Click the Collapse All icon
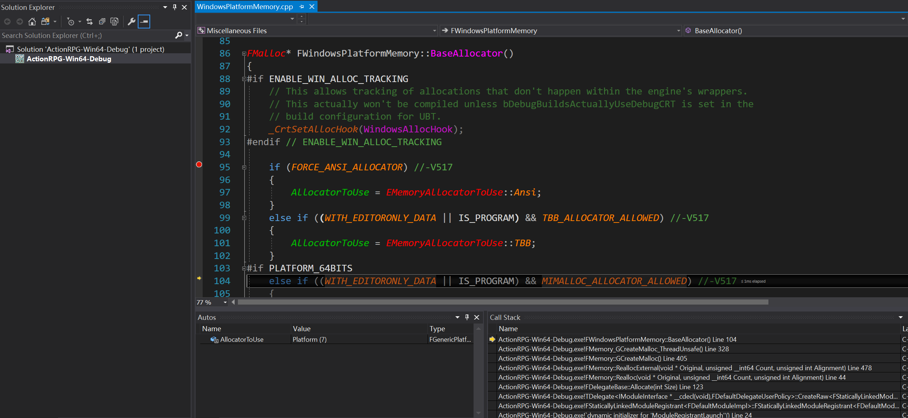This screenshot has height=418, width=908. click(102, 22)
